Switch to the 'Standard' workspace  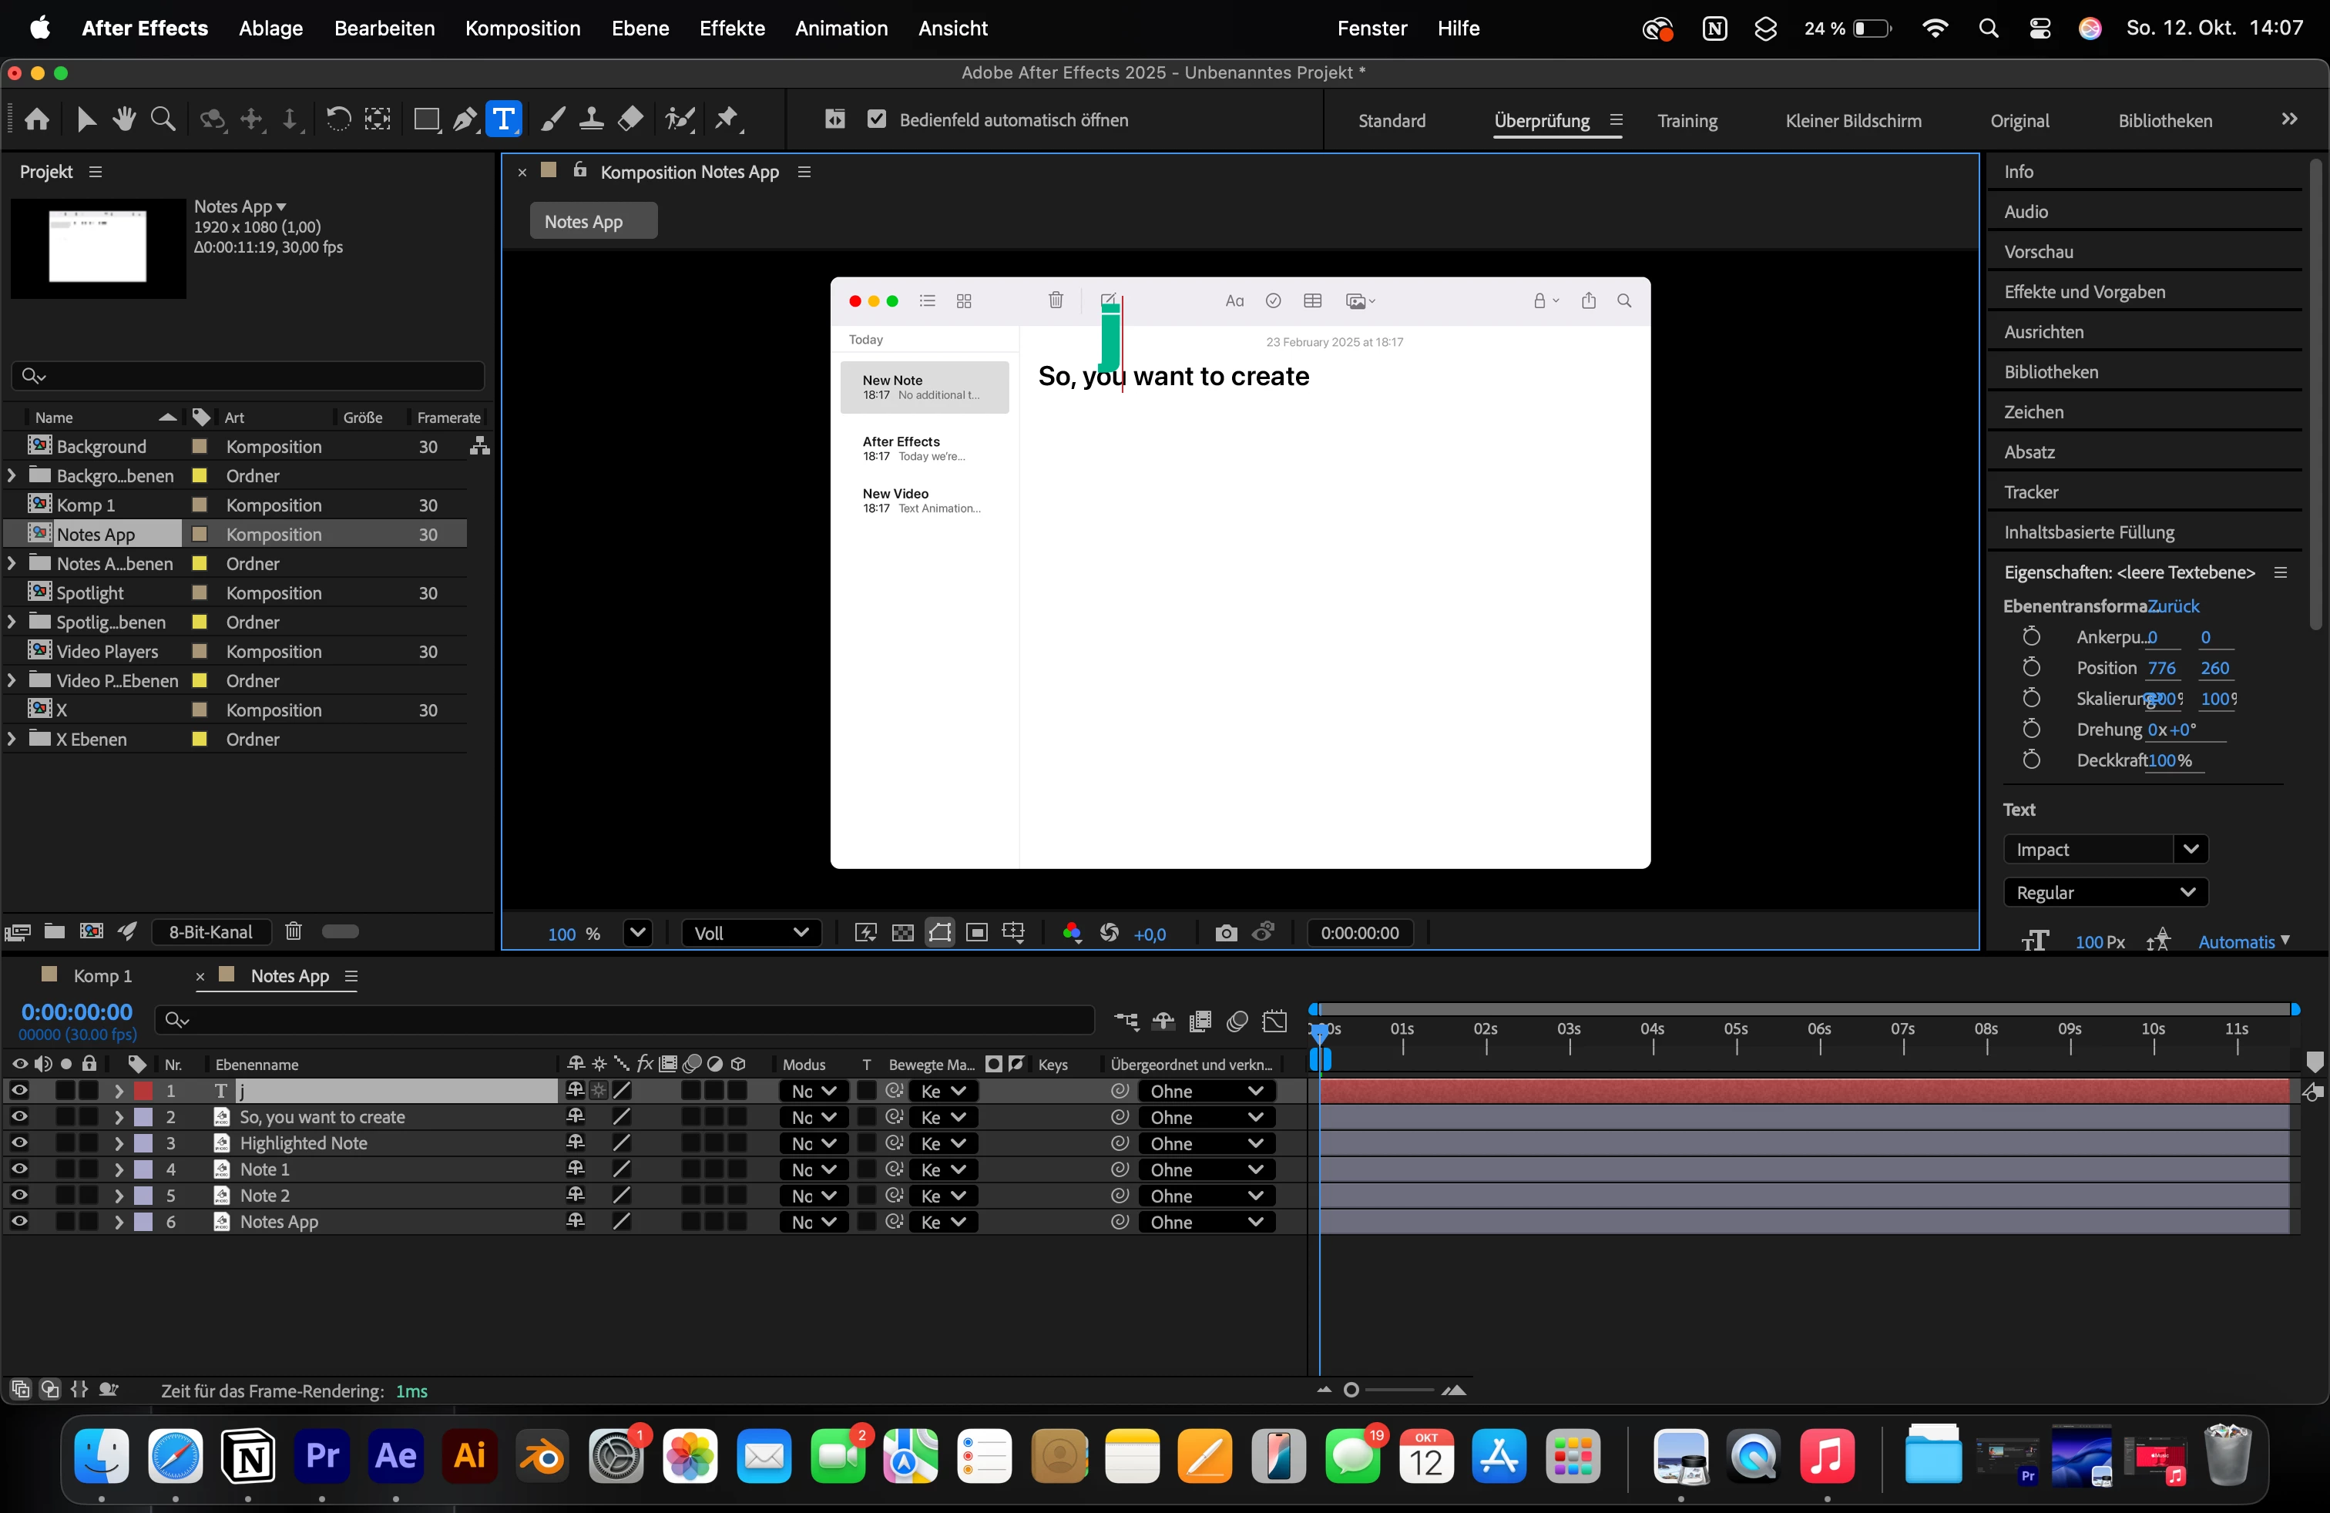point(1392,120)
